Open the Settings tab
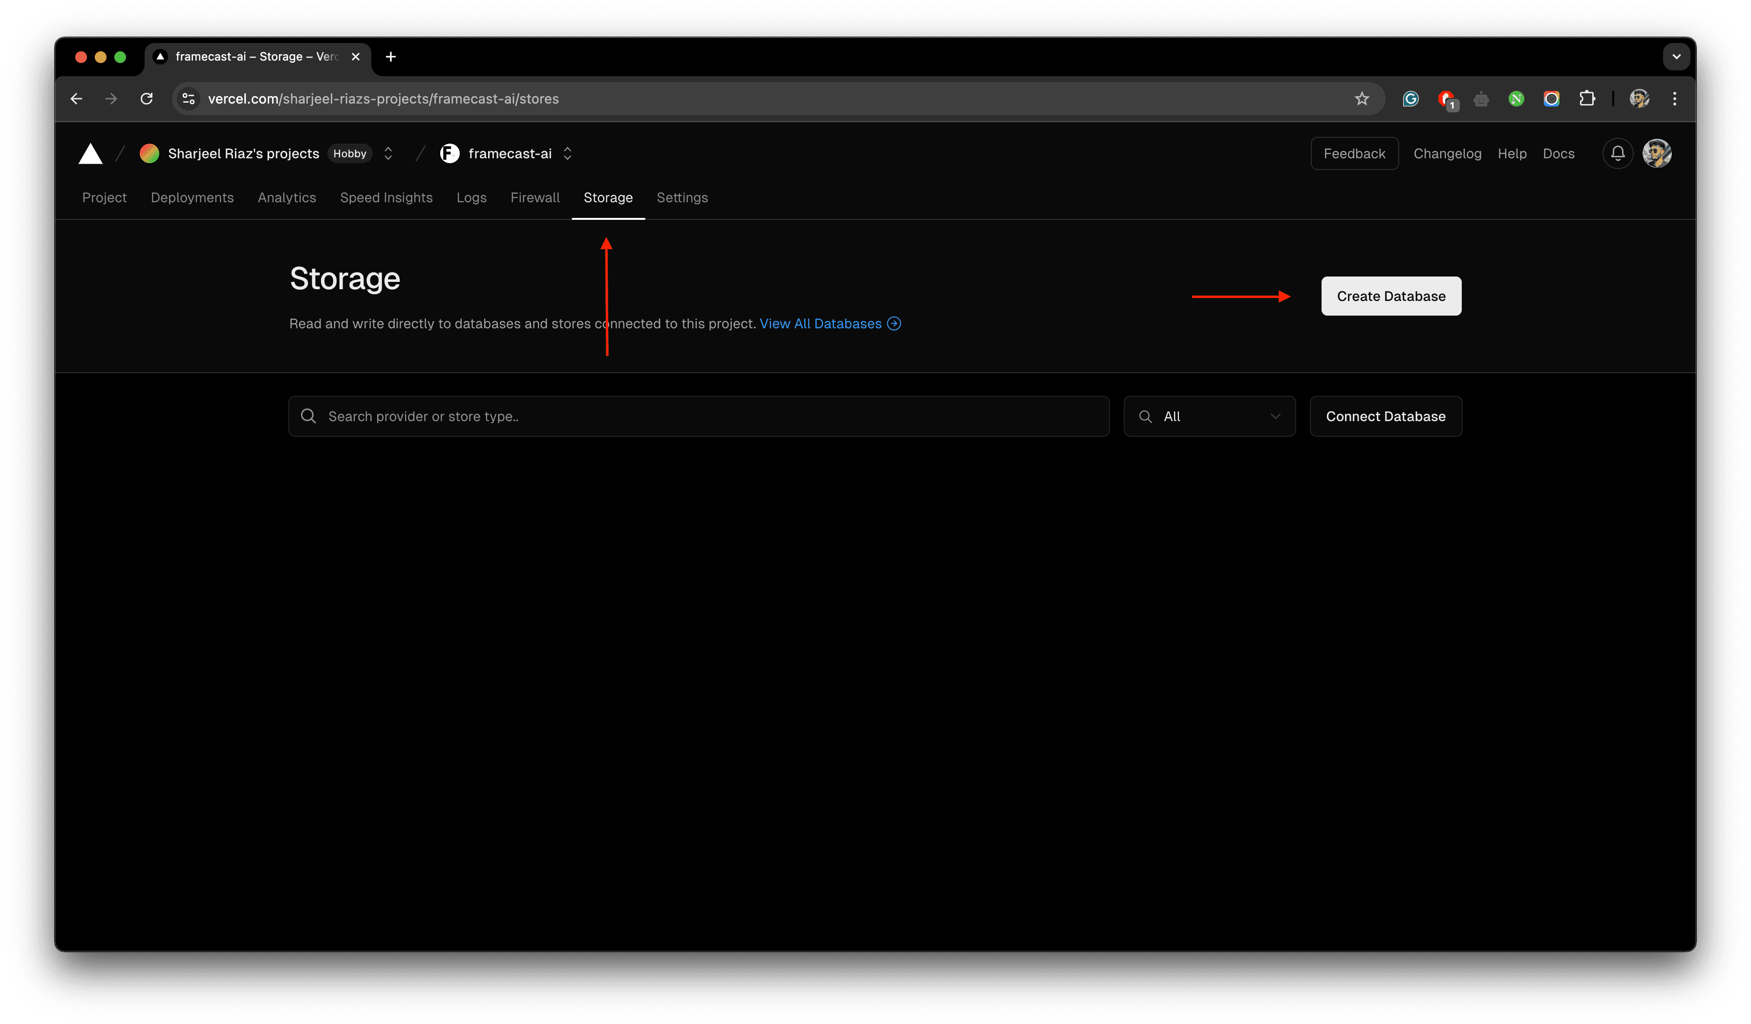1751x1024 pixels. [682, 197]
